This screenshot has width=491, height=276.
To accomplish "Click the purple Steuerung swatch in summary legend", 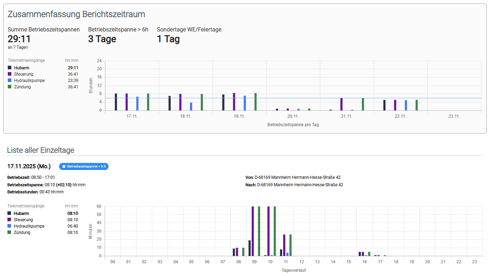I will tap(10, 74).
